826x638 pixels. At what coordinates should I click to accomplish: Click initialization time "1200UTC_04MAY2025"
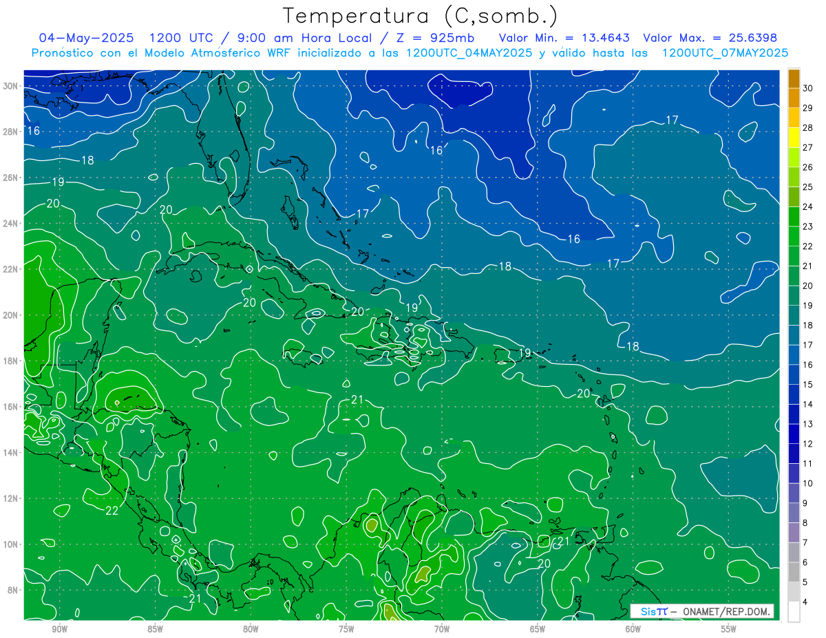tap(469, 53)
